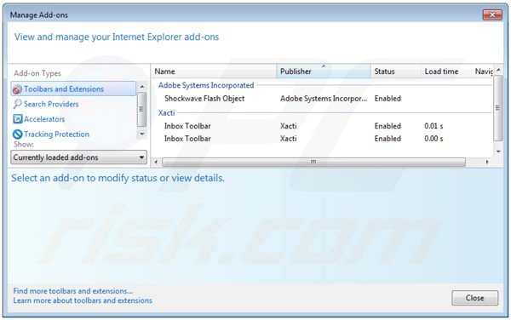Sort by the Status column header
This screenshot has width=511, height=320.
click(396, 71)
